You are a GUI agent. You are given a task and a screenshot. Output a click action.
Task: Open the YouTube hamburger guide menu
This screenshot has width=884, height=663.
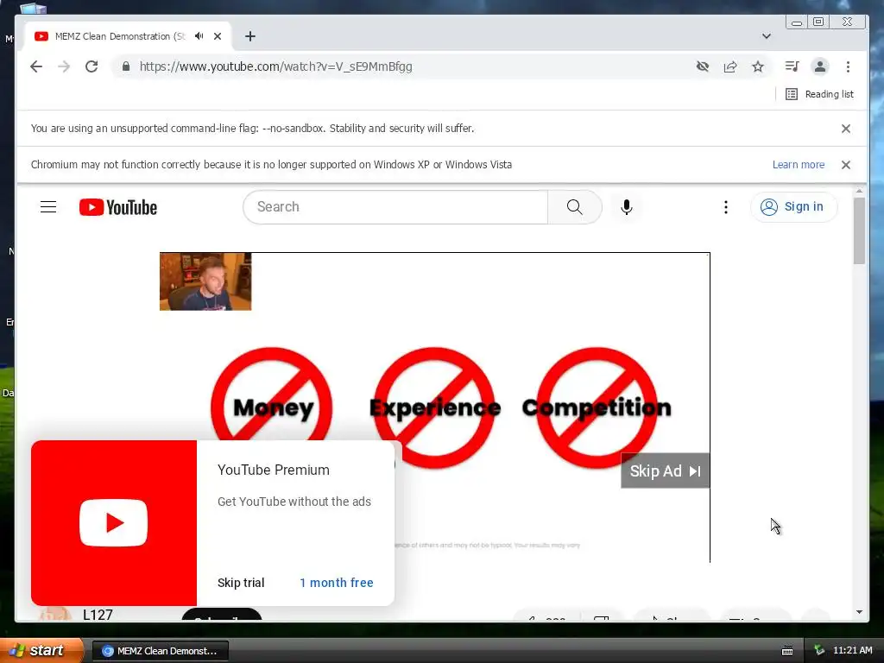tap(48, 207)
